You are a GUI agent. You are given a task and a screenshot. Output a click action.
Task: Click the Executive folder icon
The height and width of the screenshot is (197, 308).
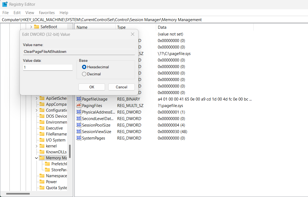click(x=42, y=128)
